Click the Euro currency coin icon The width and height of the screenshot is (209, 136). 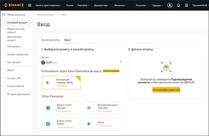click(43, 63)
